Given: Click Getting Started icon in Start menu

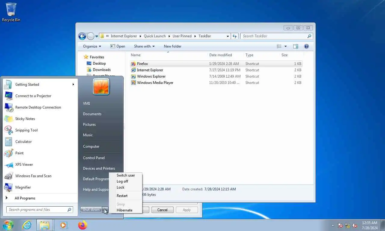Looking at the screenshot, I should pos(8,85).
